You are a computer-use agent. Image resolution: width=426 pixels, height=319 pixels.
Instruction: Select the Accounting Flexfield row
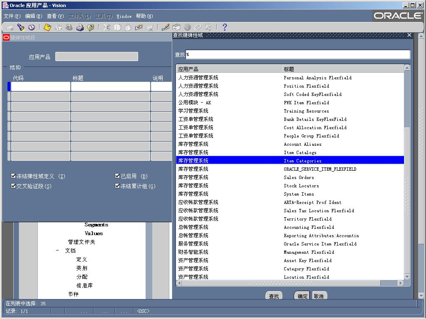(290, 227)
